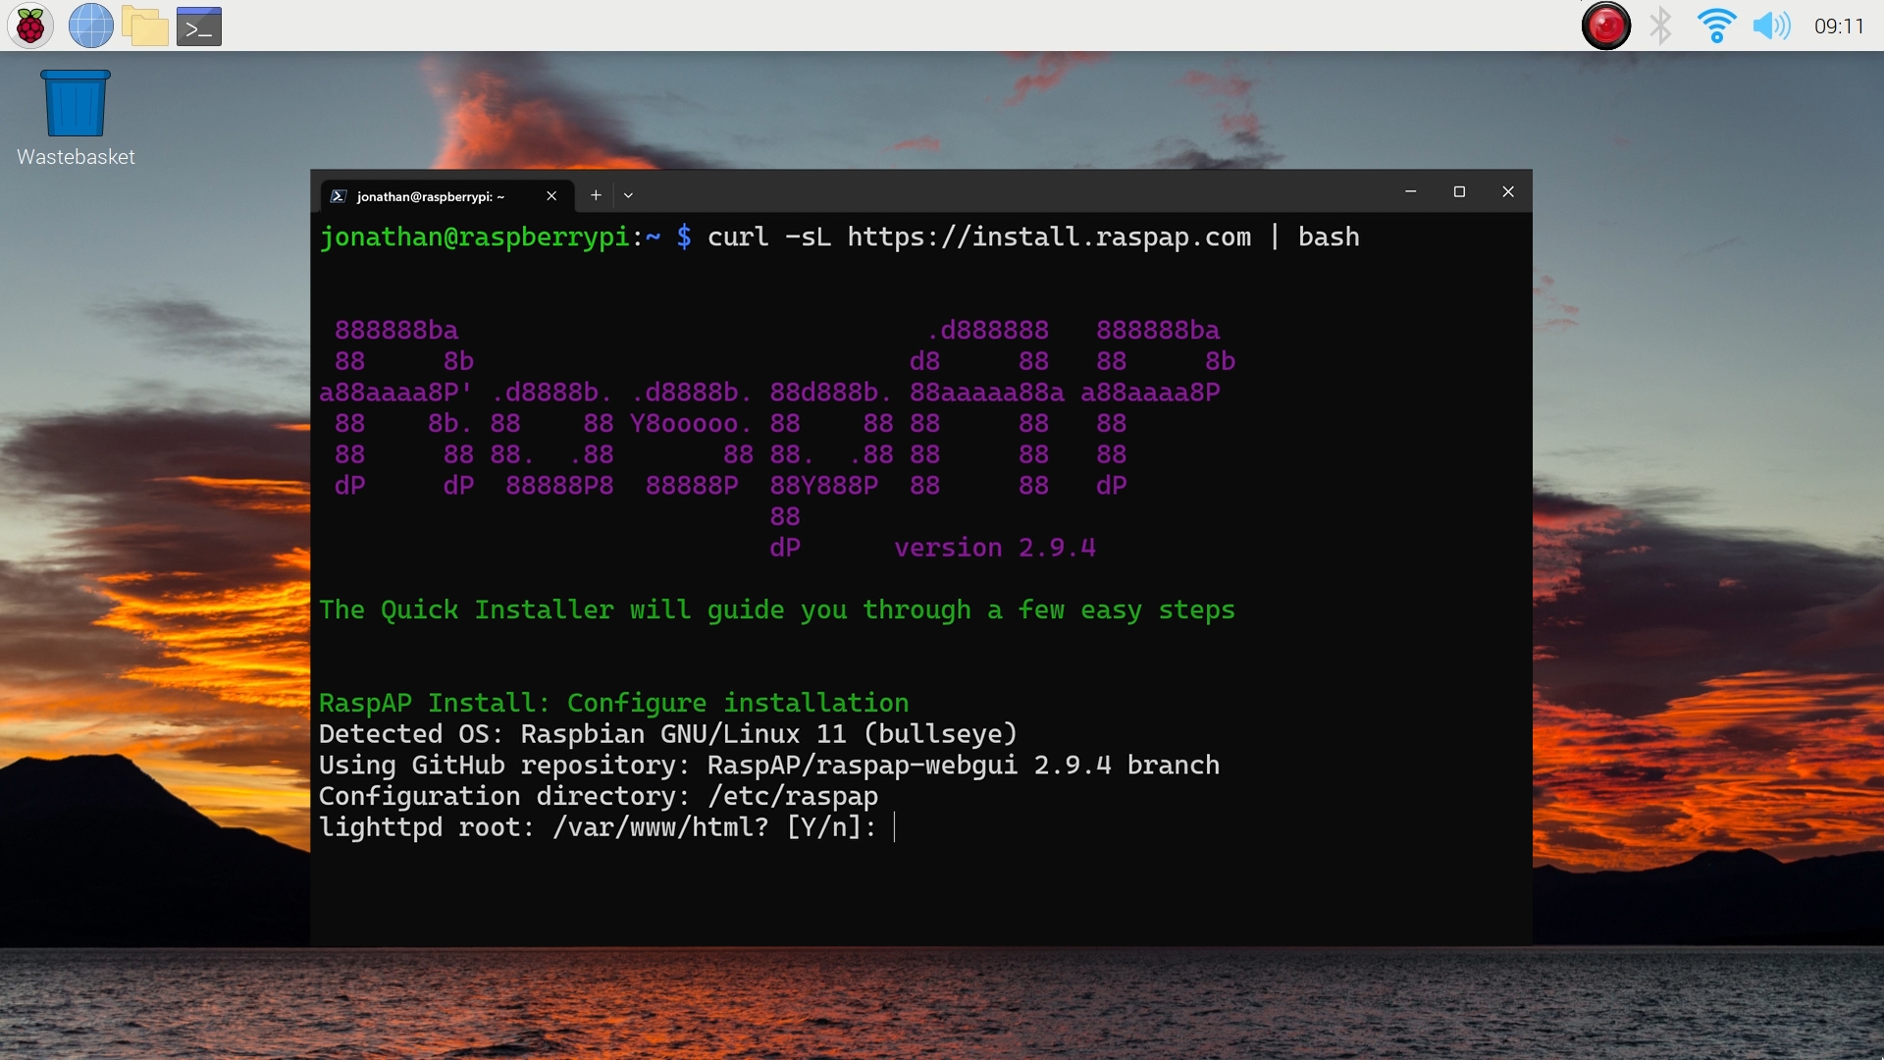Close the terminal window

pyautogui.click(x=1508, y=191)
